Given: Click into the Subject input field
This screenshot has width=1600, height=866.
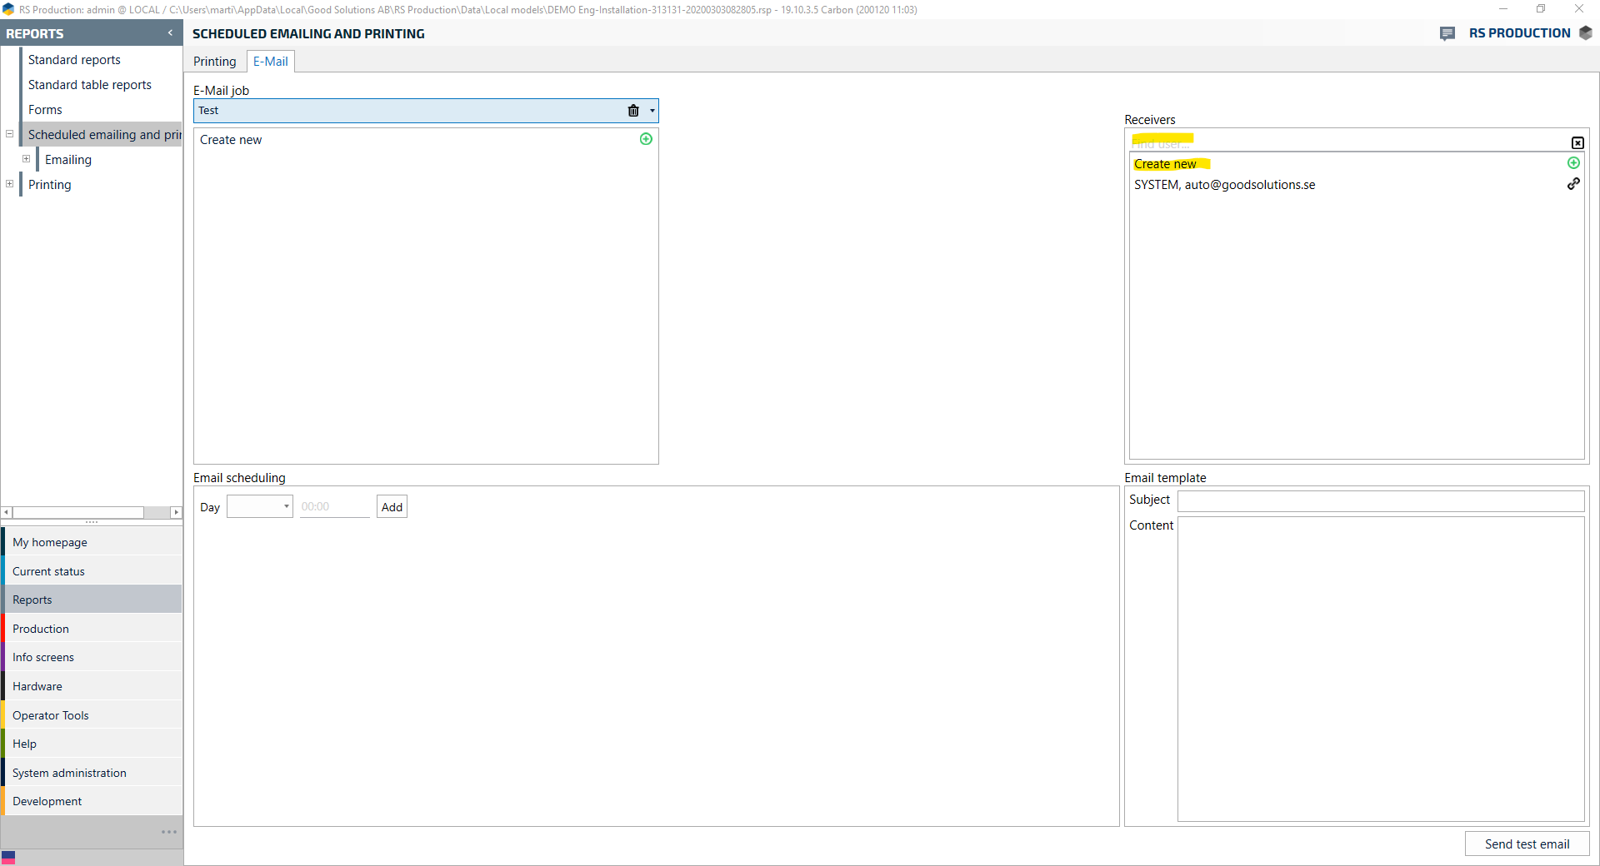Looking at the screenshot, I should coord(1380,500).
